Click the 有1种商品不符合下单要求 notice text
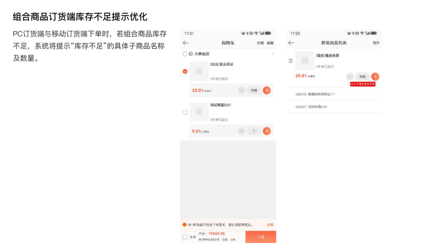The image size is (432, 243). coord(220,225)
